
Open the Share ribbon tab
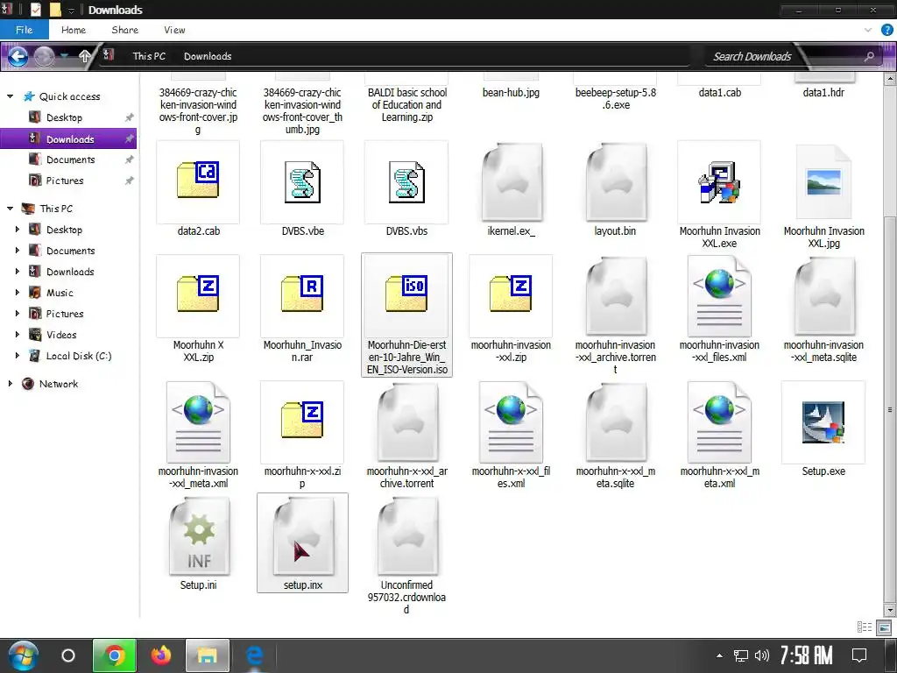(124, 30)
